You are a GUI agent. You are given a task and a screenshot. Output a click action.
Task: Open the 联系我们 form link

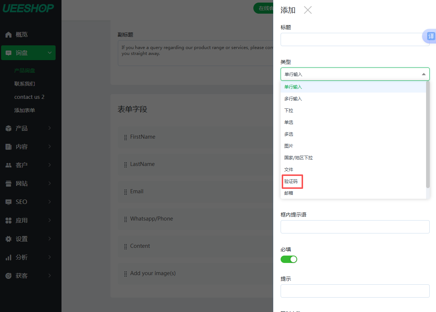point(25,84)
